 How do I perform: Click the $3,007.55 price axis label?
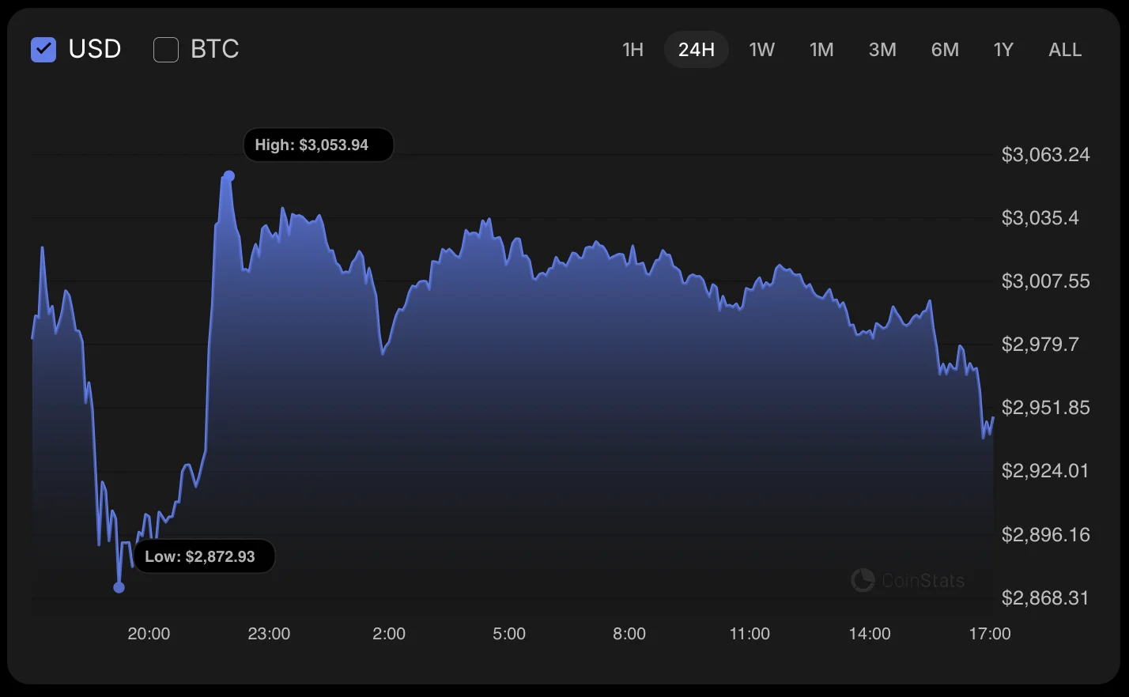point(1045,281)
